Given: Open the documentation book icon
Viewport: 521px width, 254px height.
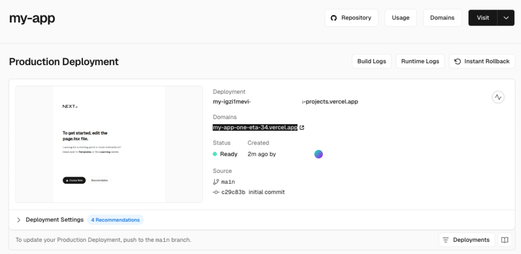Looking at the screenshot, I should click(504, 240).
